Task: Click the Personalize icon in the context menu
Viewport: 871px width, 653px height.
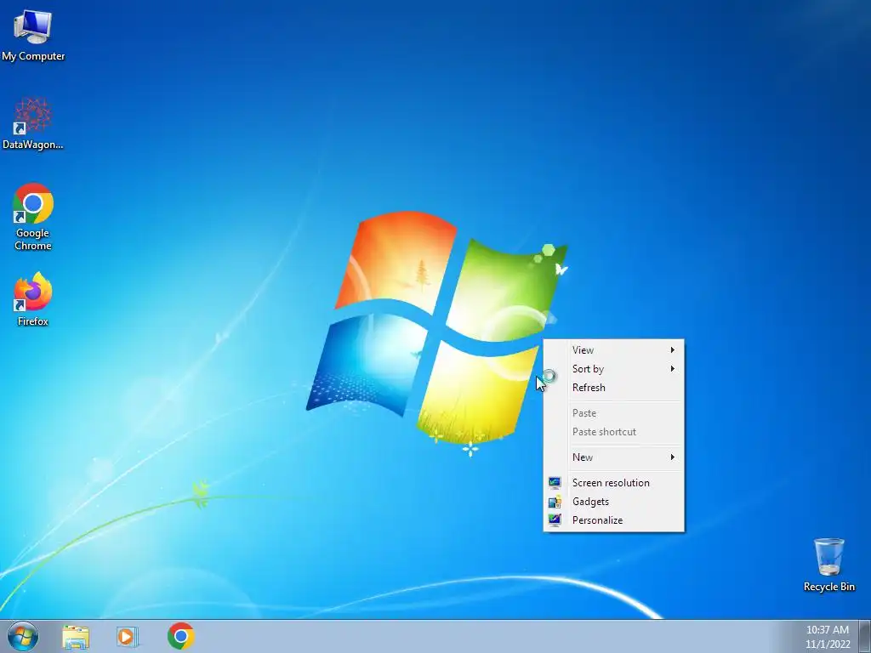Action: click(x=555, y=520)
